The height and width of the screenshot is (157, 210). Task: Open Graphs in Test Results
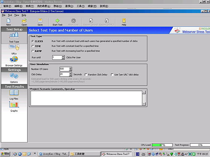14,106
